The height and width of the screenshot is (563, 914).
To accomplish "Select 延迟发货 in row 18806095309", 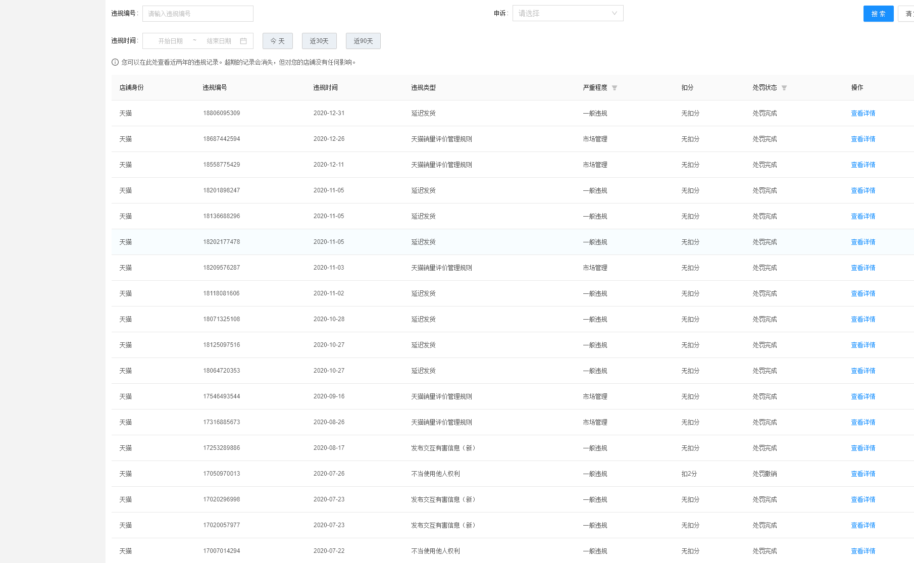I will (x=423, y=113).
